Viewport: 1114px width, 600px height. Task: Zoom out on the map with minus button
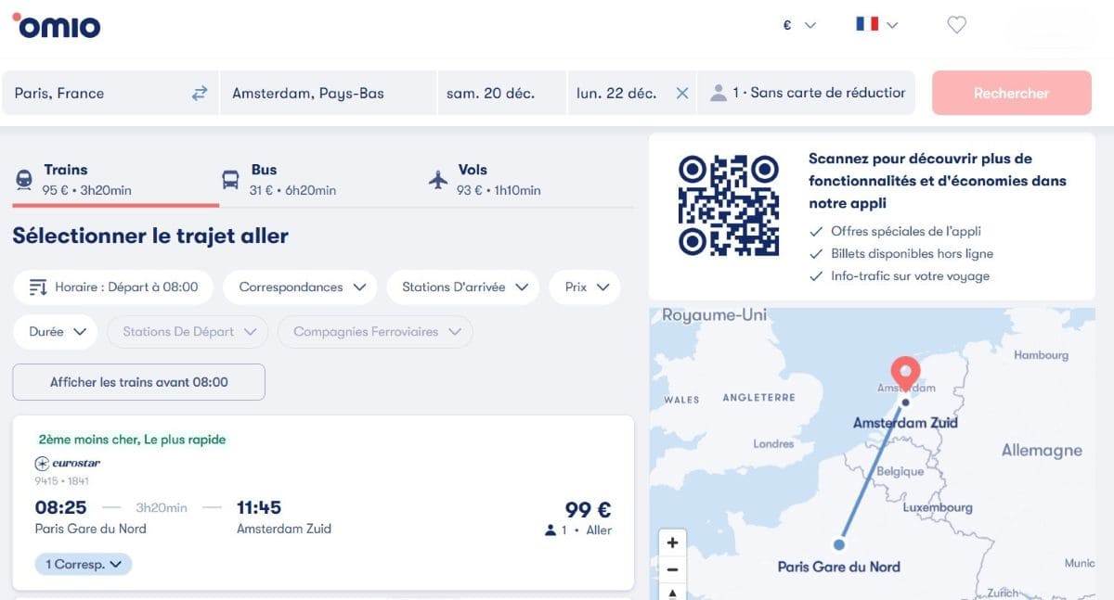pyautogui.click(x=671, y=569)
